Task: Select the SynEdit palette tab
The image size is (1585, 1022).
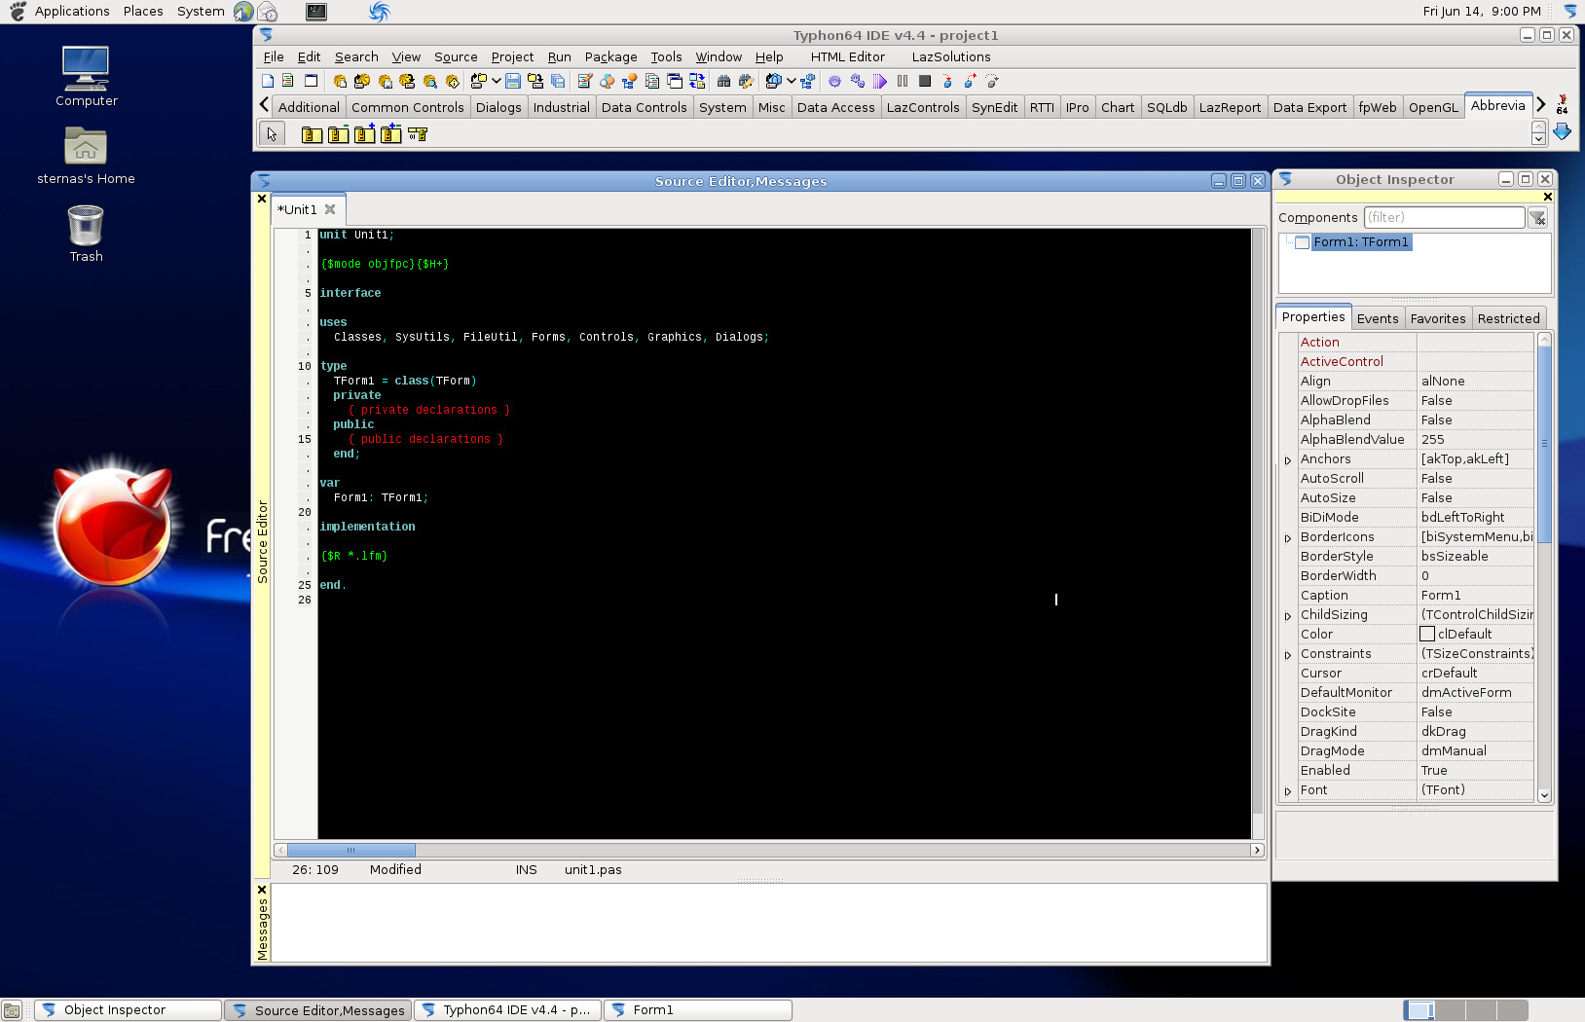Action: [x=994, y=107]
